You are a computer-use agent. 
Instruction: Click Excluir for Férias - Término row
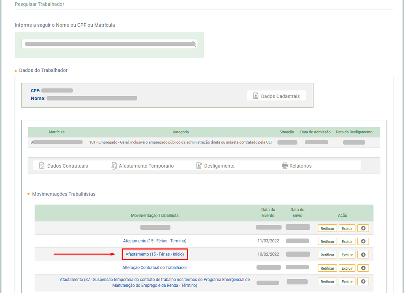click(347, 241)
